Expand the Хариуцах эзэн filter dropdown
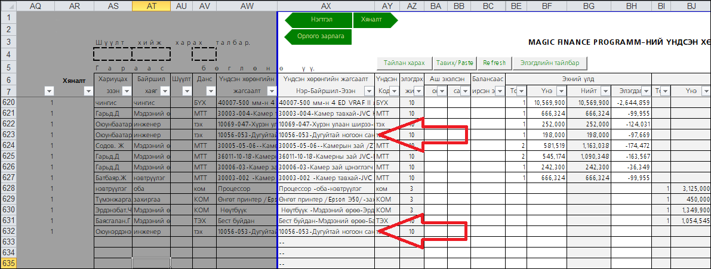The height and width of the screenshot is (269, 711). 126,91
